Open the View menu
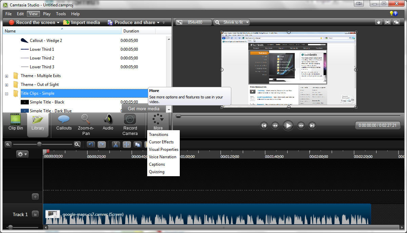The height and width of the screenshot is (233, 407). point(33,14)
